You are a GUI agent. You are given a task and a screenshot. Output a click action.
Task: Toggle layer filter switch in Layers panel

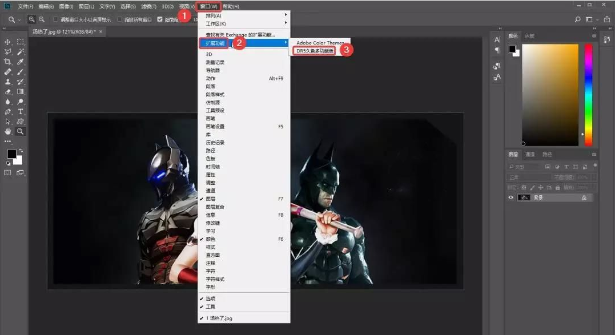(x=595, y=166)
